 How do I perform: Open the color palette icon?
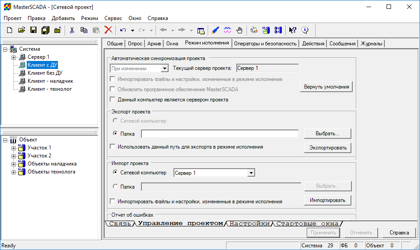[254, 30]
